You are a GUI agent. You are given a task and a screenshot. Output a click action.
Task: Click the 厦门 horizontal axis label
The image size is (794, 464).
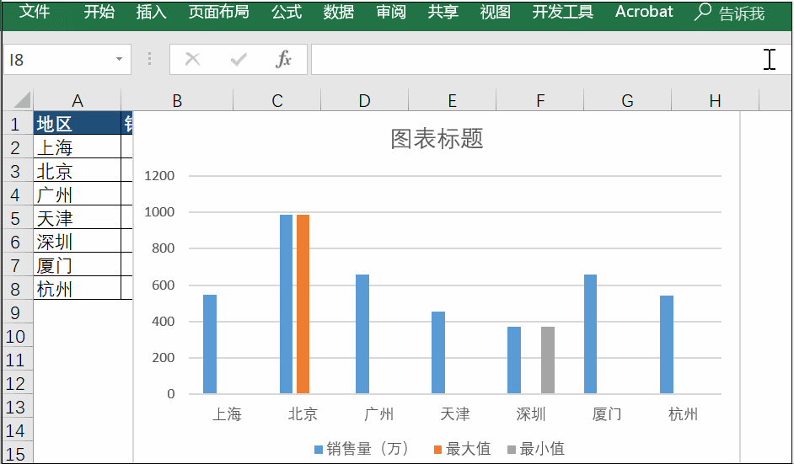pos(607,414)
